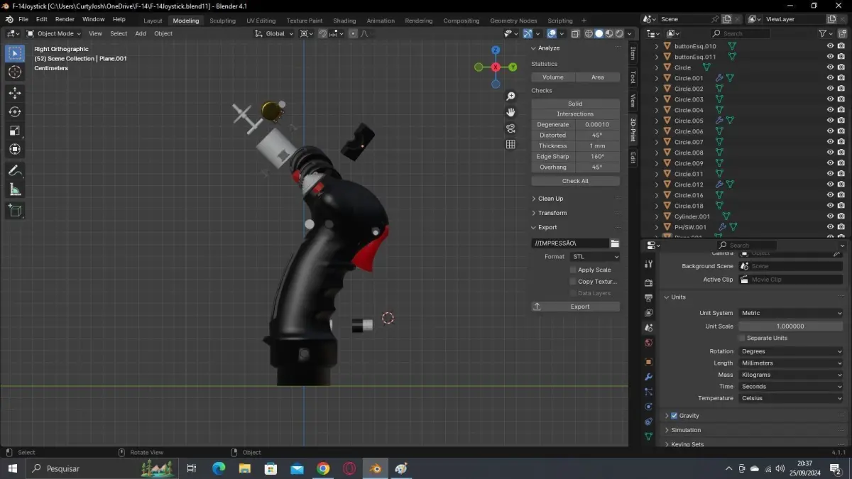Screen dimensions: 852x479
Task: Tick the Separate Units checkbox
Action: pos(742,338)
